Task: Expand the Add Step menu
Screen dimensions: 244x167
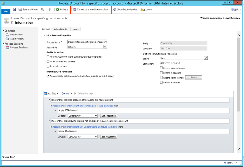Action: [x=51, y=93]
